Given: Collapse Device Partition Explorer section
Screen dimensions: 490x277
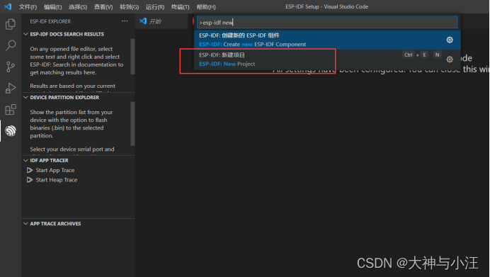Looking at the screenshot, I should [x=25, y=97].
